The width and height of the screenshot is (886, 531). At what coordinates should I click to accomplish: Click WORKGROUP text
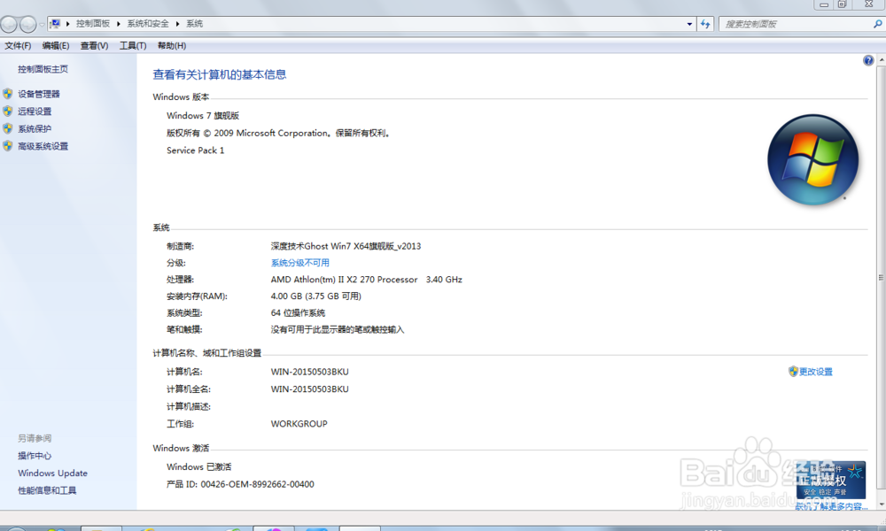tap(299, 424)
